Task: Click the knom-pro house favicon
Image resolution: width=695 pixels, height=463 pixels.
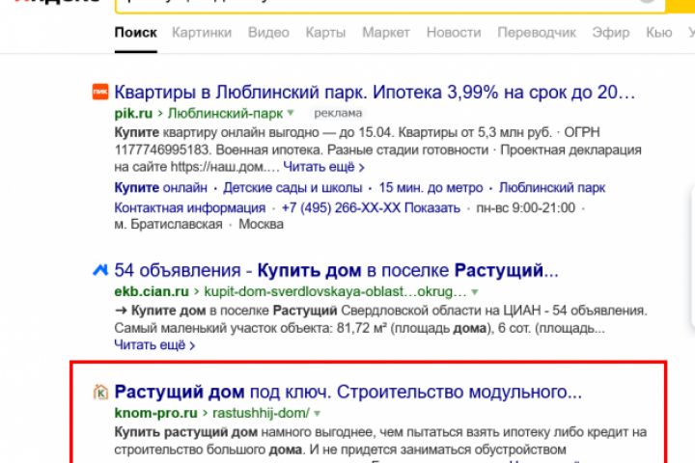Action: [x=100, y=393]
